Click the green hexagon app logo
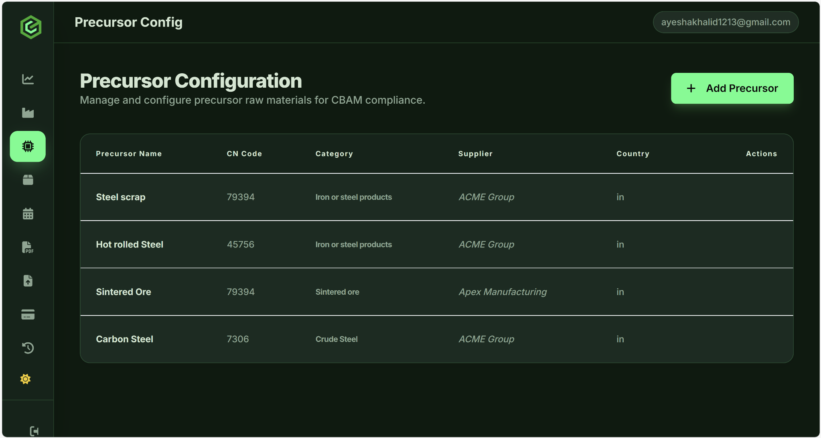Screen dimensions: 821x438 point(30,26)
